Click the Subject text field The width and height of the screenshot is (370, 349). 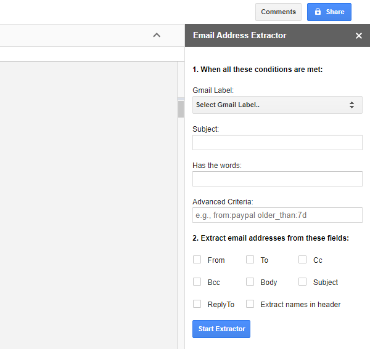[277, 143]
